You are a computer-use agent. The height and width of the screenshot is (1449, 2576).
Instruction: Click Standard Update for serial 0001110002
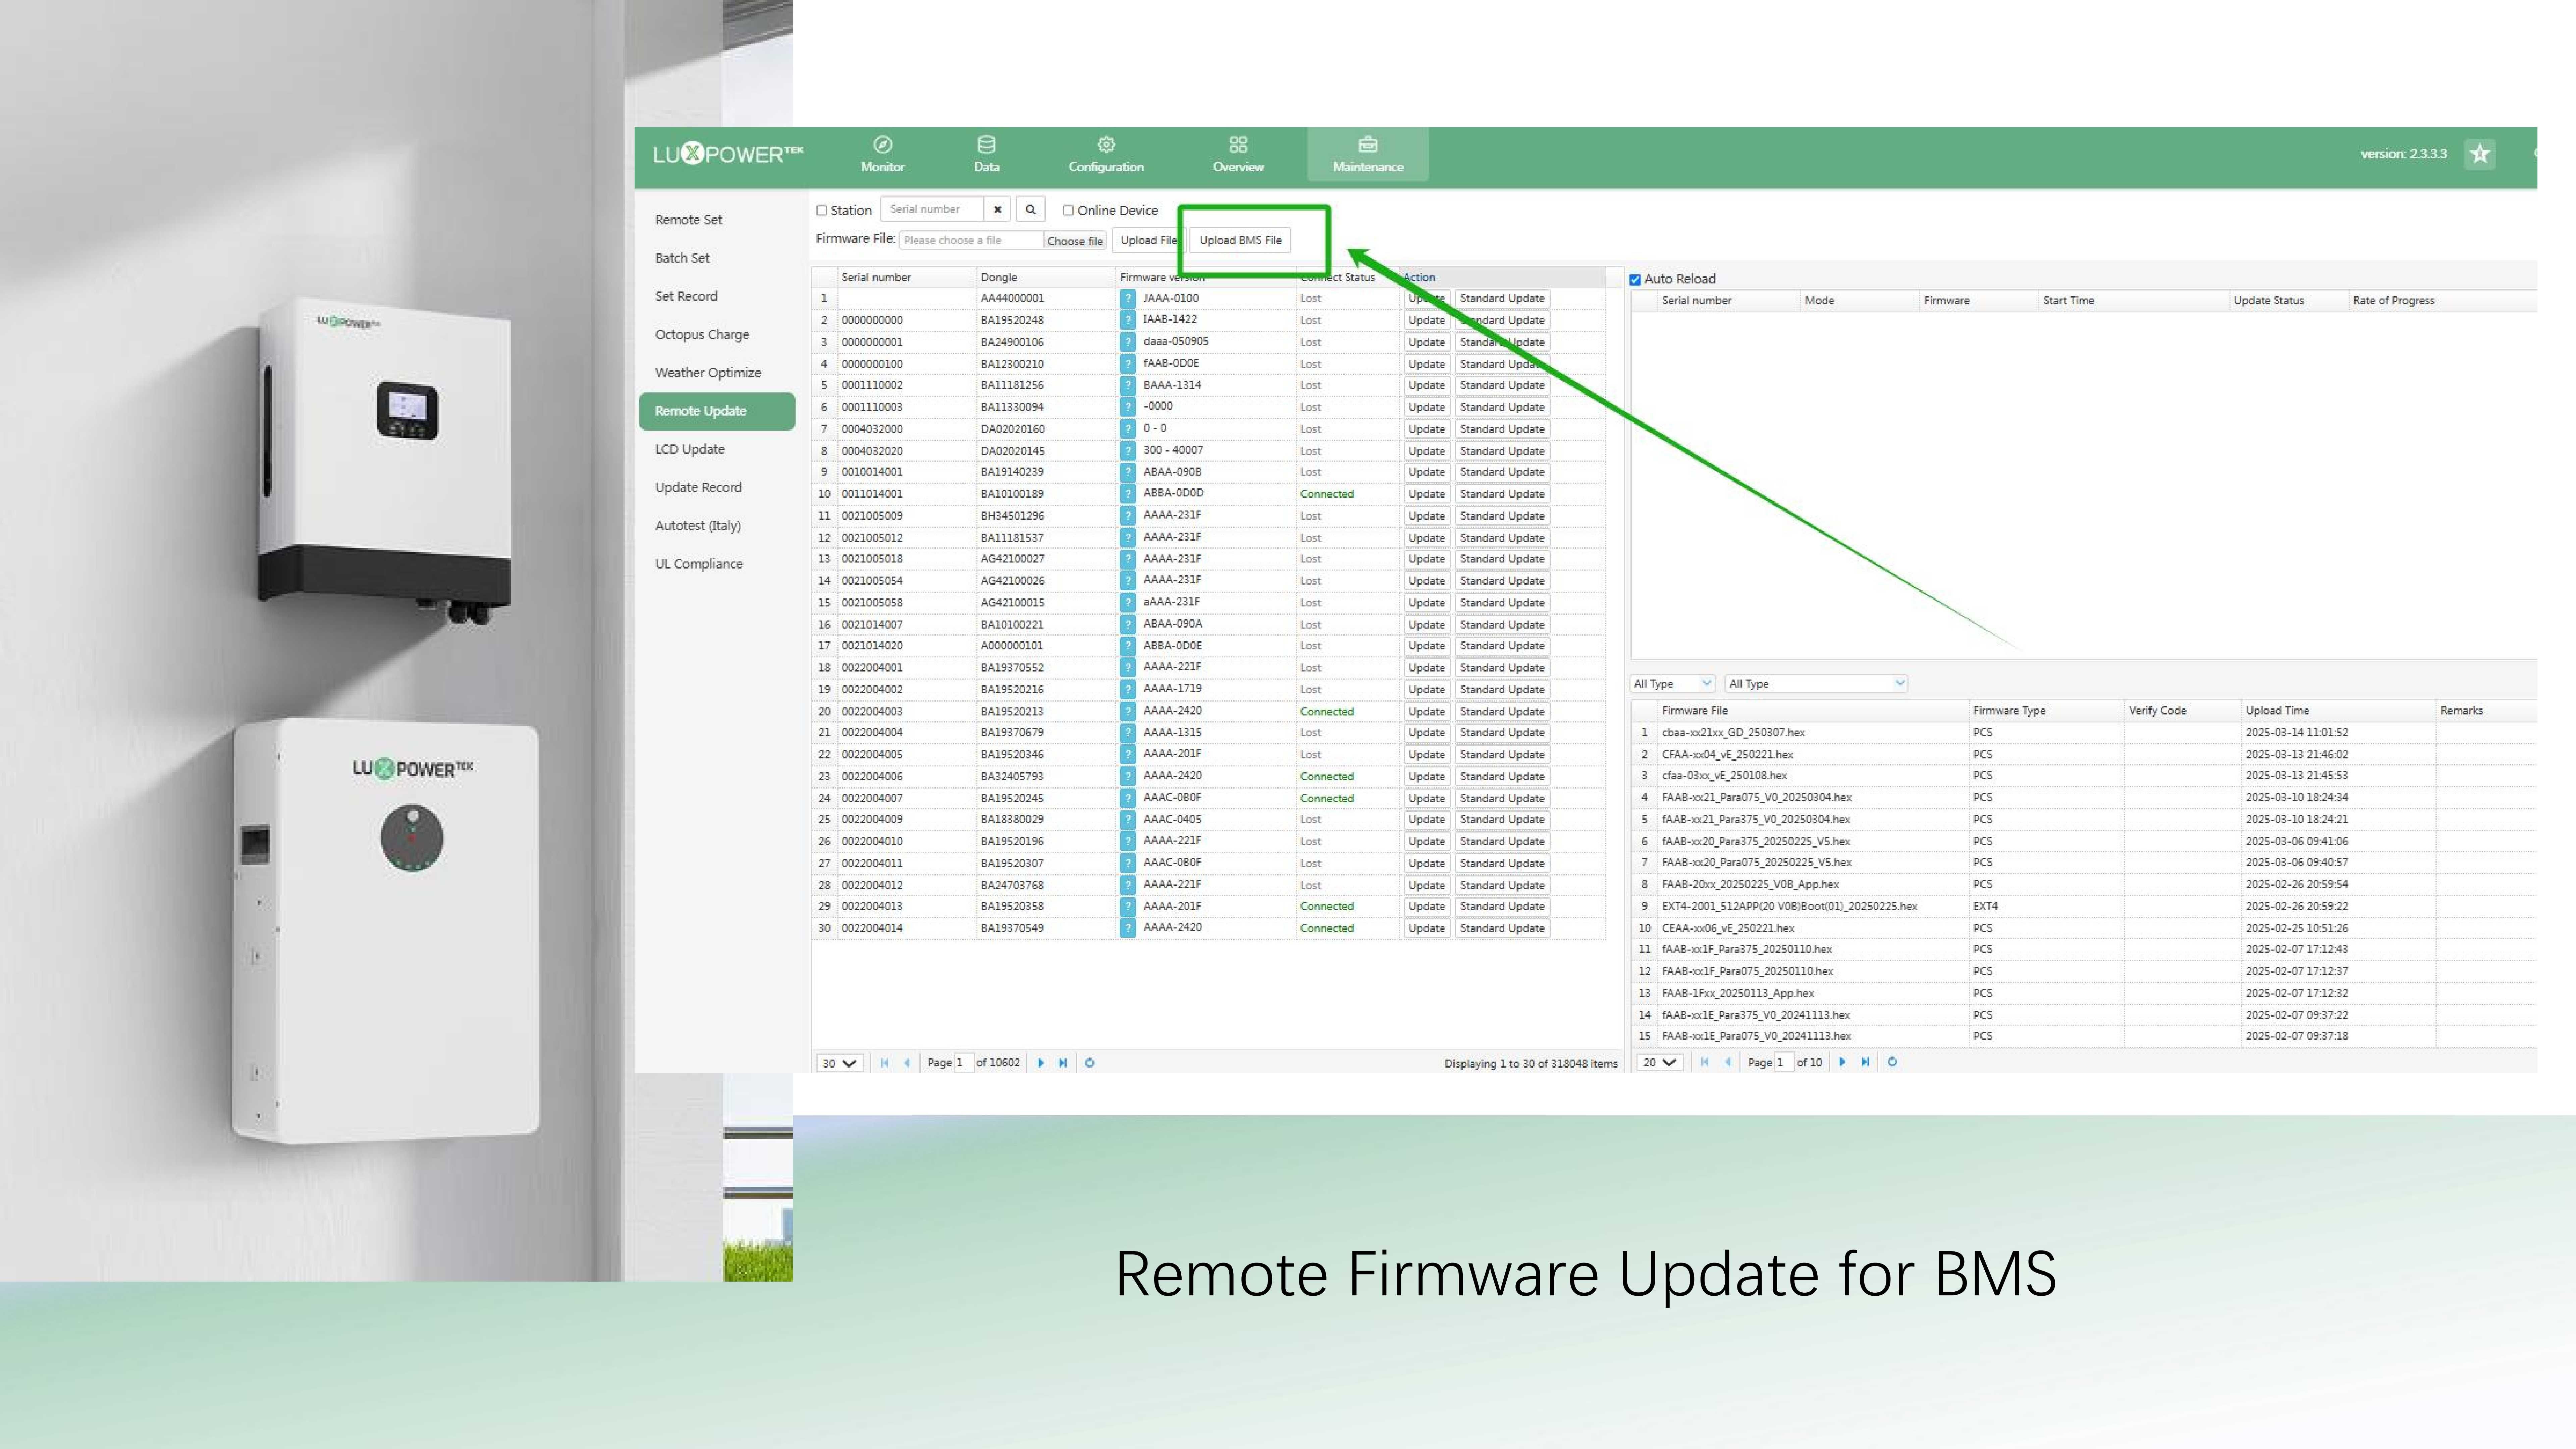click(x=1502, y=385)
